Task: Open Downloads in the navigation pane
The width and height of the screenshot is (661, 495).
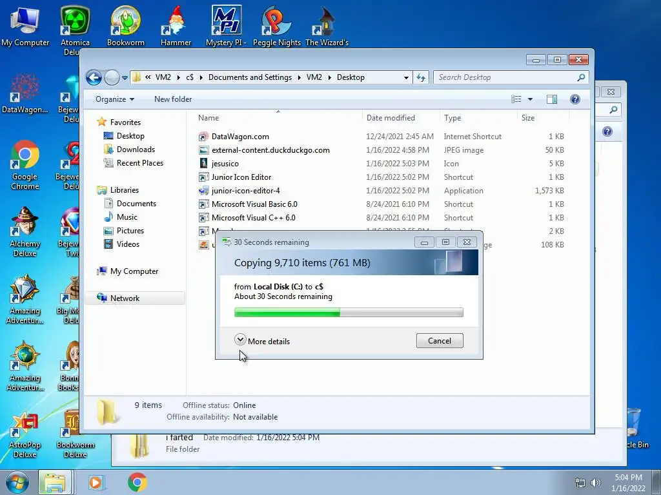Action: click(129, 150)
